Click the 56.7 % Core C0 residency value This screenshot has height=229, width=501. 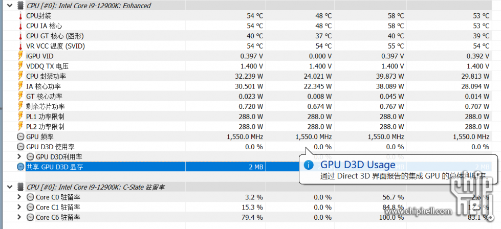394,197
